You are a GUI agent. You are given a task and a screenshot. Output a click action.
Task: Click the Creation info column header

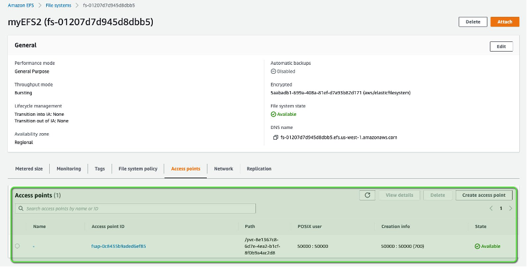pyautogui.click(x=396, y=227)
